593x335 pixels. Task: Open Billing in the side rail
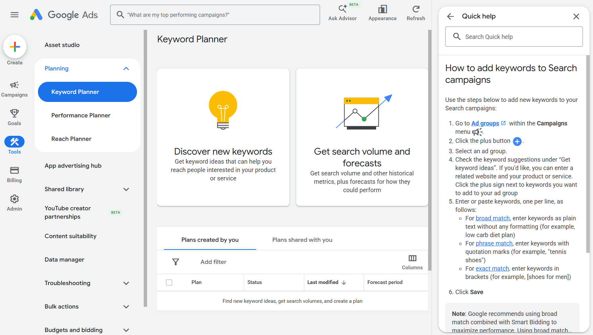click(14, 174)
